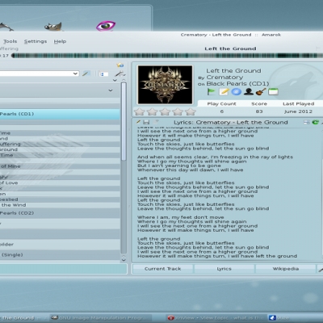The width and height of the screenshot is (323, 323).
Task: Click the Last Played column header
Action: (298, 103)
